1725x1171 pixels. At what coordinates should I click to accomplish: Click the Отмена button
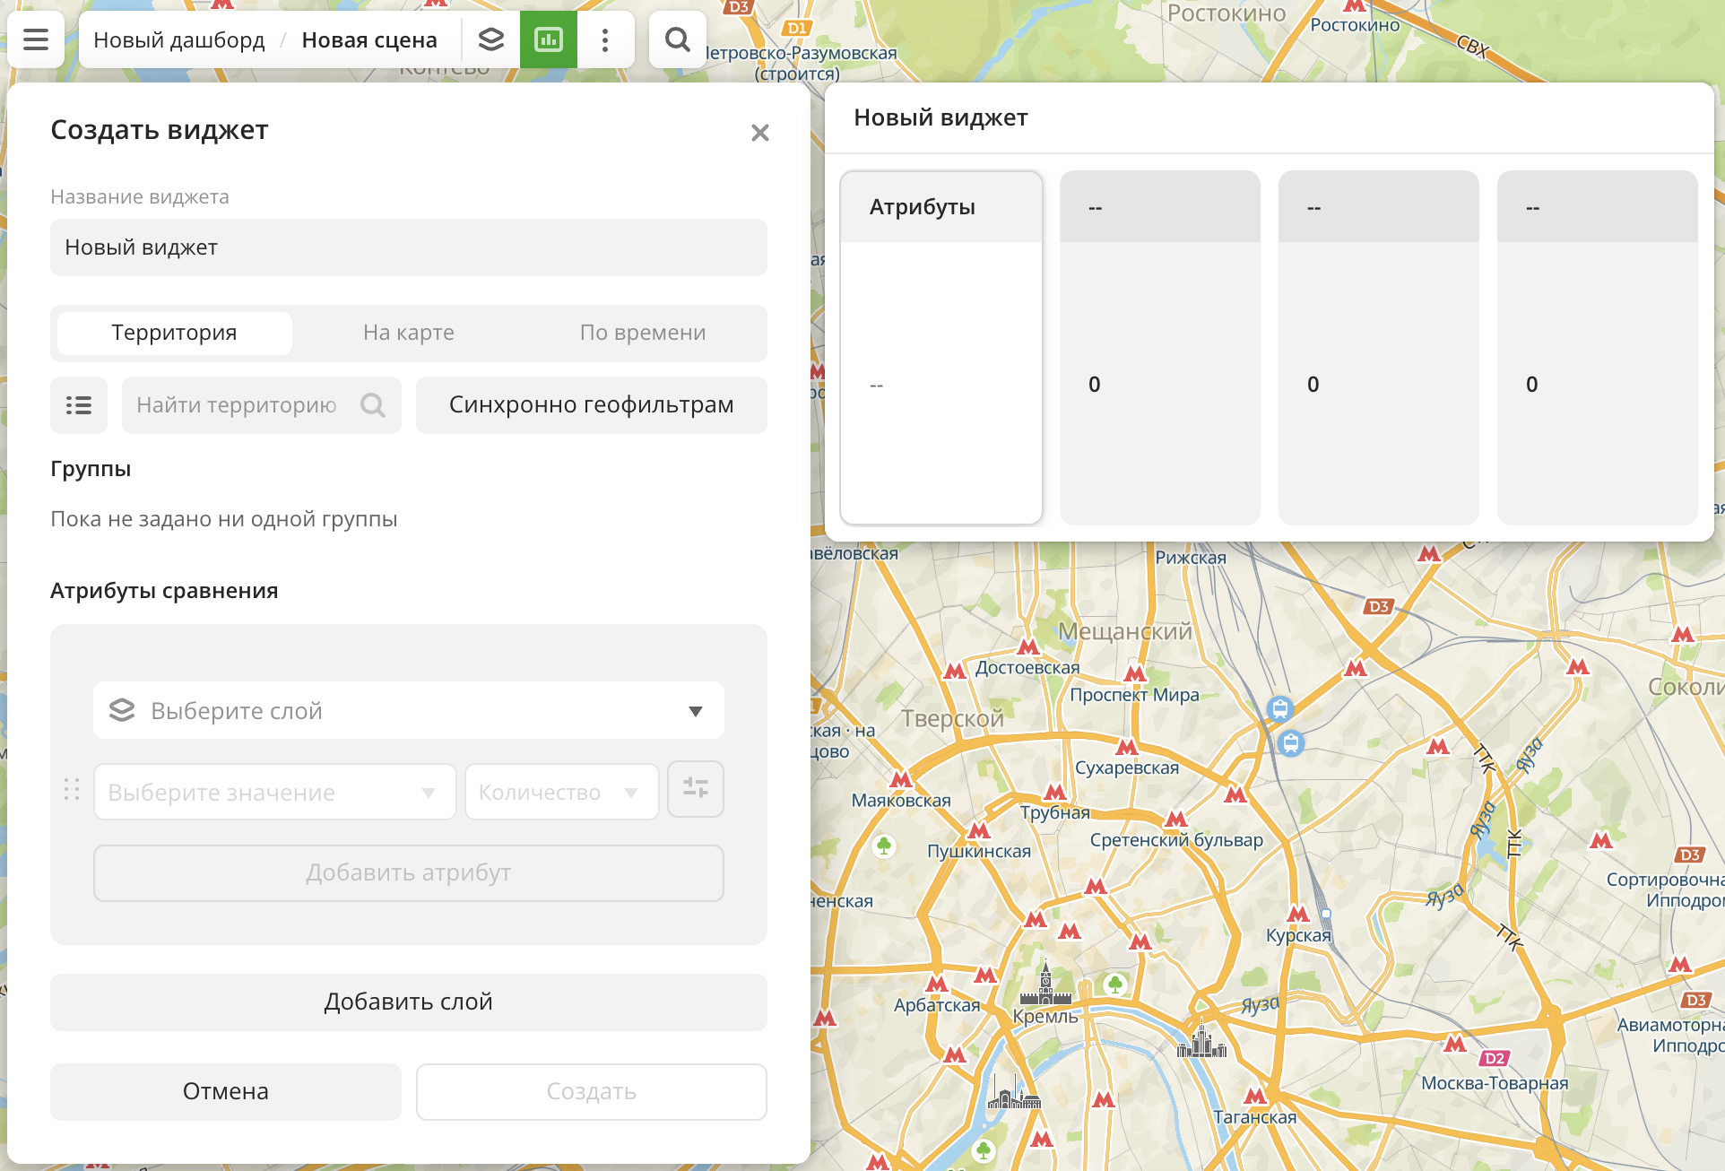click(226, 1091)
